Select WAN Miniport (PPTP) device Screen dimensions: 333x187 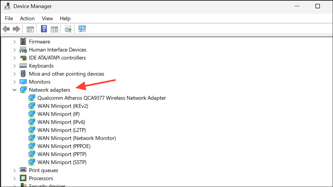tap(61, 154)
